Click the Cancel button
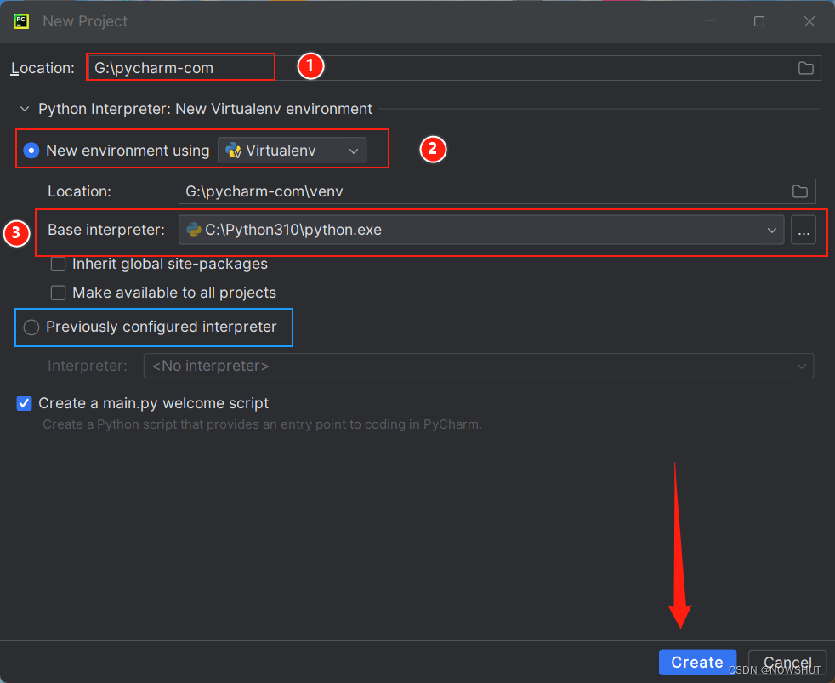835x683 pixels. click(x=787, y=663)
